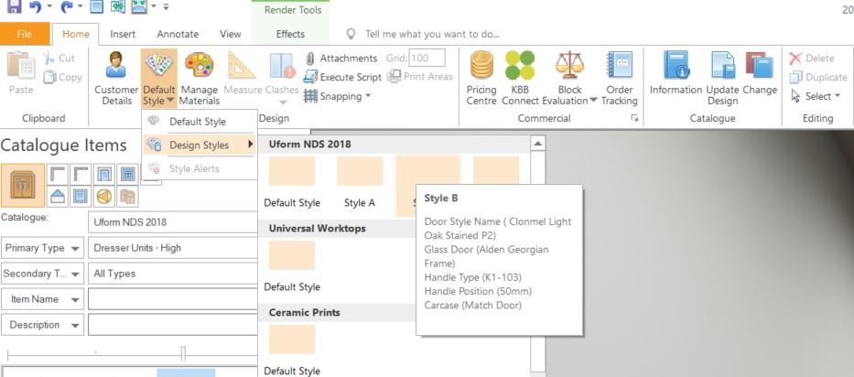Choose Default Style menu entry

point(199,122)
